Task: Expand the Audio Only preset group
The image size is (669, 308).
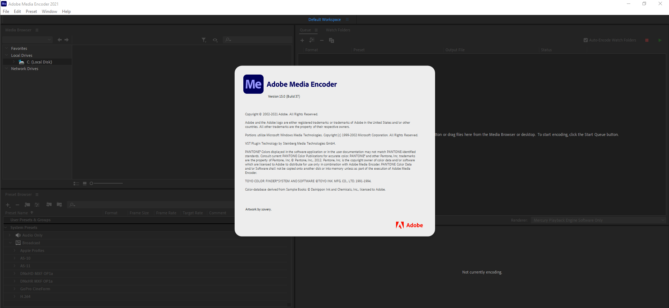Action: point(10,236)
